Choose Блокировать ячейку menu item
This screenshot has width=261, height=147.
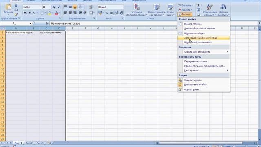tap(204, 85)
